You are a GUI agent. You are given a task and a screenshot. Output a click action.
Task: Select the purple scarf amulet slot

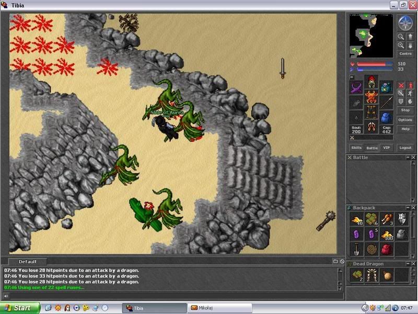(356, 87)
